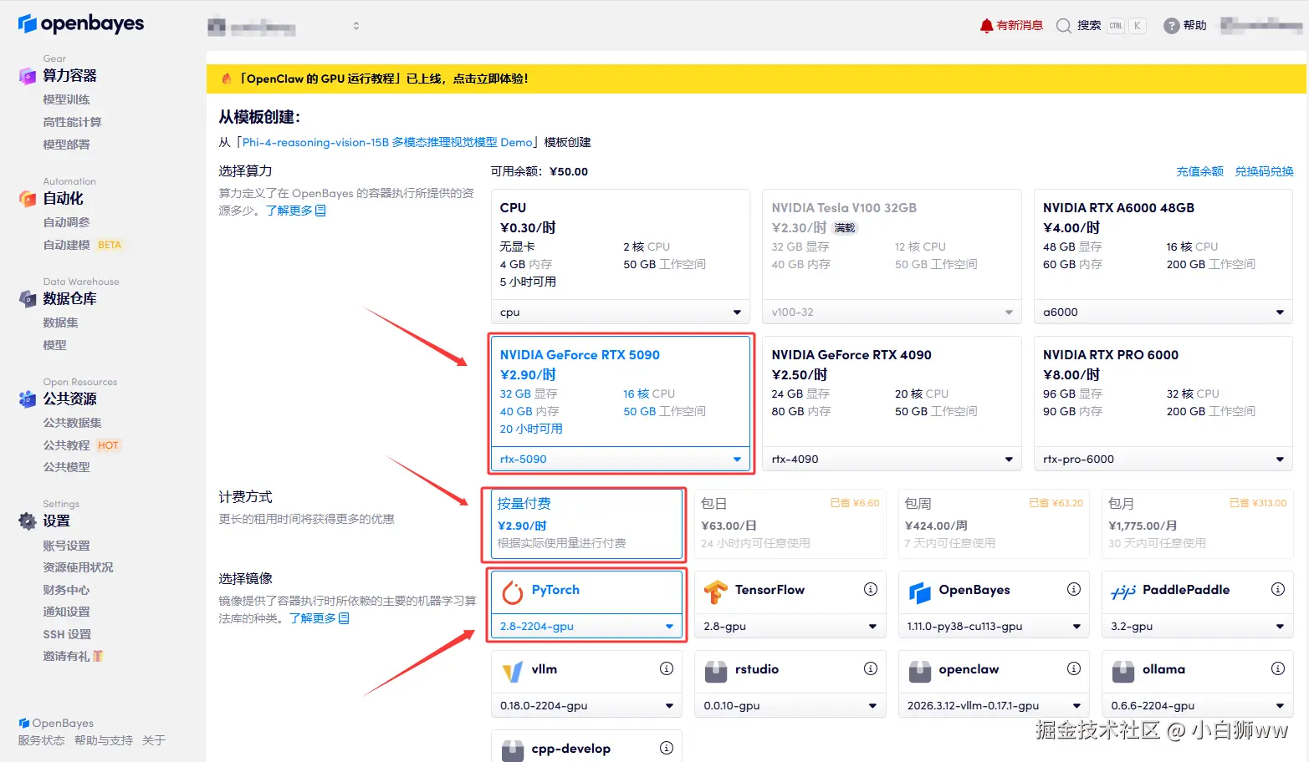Choose 包日 billing option
Screen dimensions: 1309x762
click(790, 524)
